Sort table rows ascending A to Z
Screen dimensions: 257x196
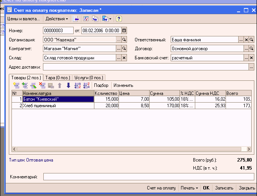click(x=77, y=85)
